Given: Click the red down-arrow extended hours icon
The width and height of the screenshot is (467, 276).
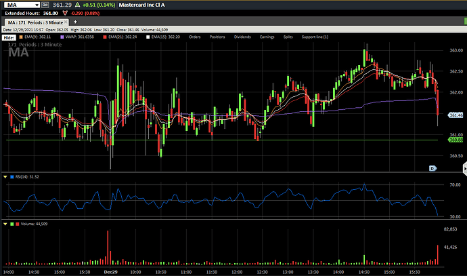Looking at the screenshot, I should point(65,13).
